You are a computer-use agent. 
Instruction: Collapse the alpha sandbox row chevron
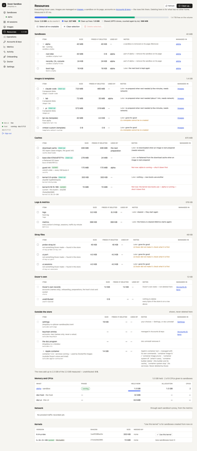click(x=43, y=44)
